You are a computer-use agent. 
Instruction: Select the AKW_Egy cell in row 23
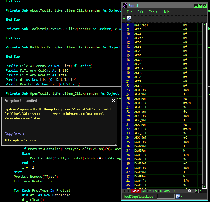coord(148,90)
